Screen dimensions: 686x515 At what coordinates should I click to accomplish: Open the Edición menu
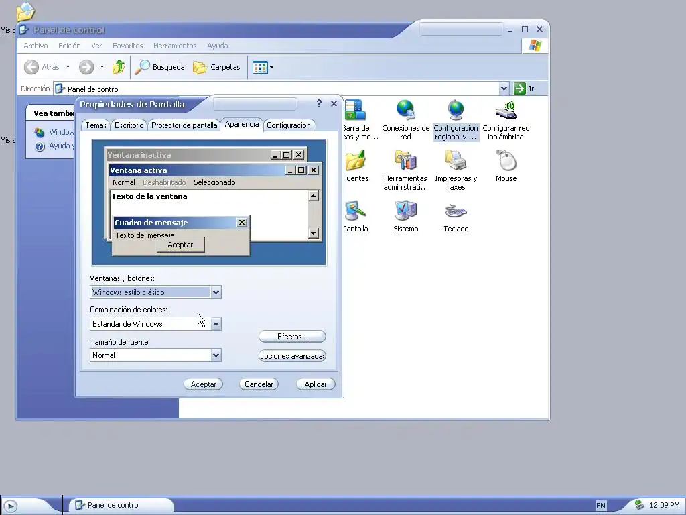(x=70, y=46)
